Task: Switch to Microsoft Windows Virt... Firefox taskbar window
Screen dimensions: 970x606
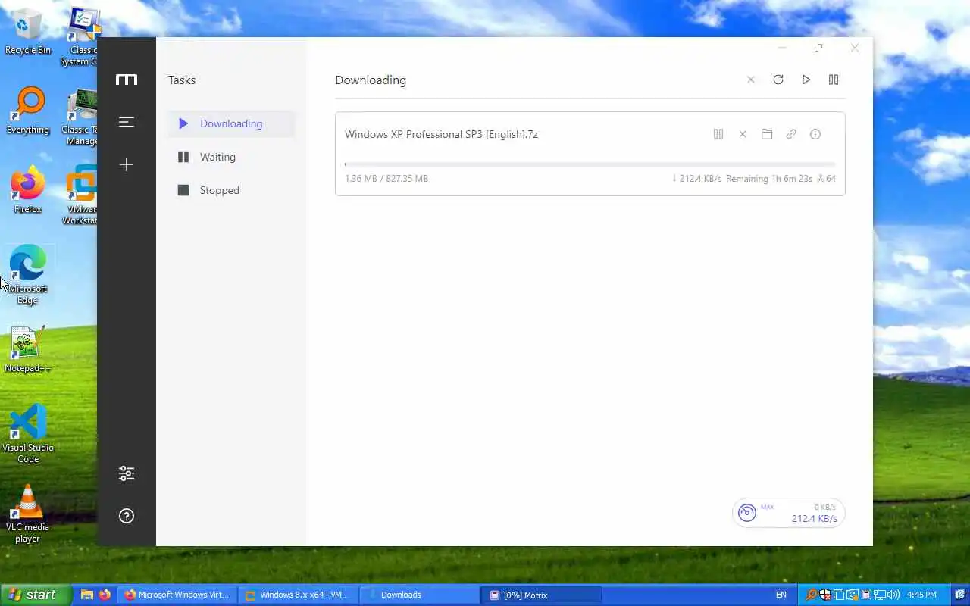Action: point(177,595)
